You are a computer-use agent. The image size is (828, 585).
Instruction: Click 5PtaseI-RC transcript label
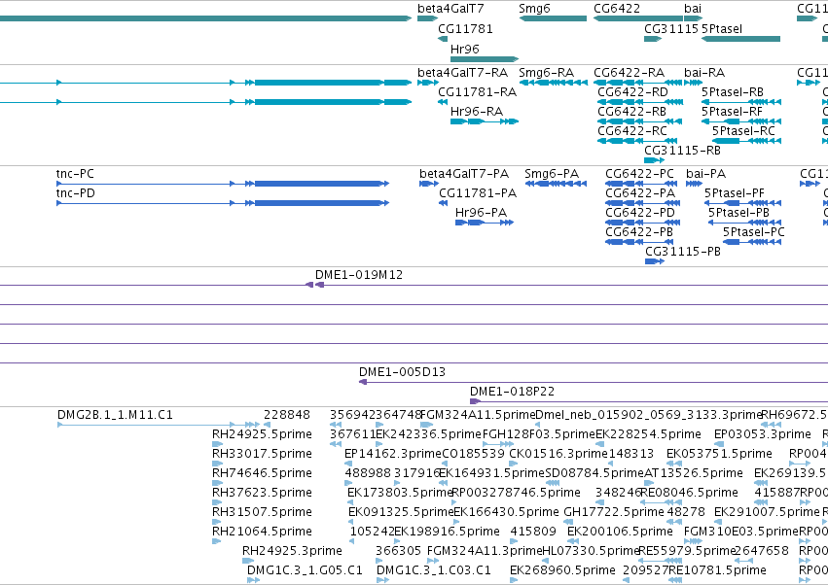coord(743,131)
